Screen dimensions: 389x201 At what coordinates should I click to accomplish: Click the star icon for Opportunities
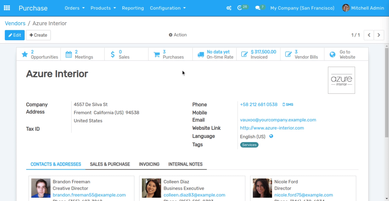(x=25, y=55)
